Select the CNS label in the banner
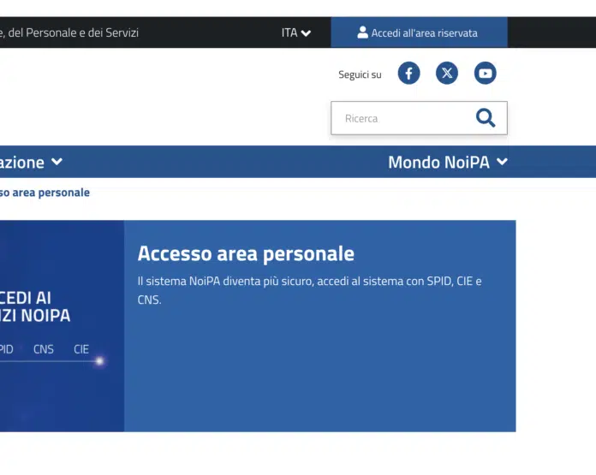 click(43, 349)
